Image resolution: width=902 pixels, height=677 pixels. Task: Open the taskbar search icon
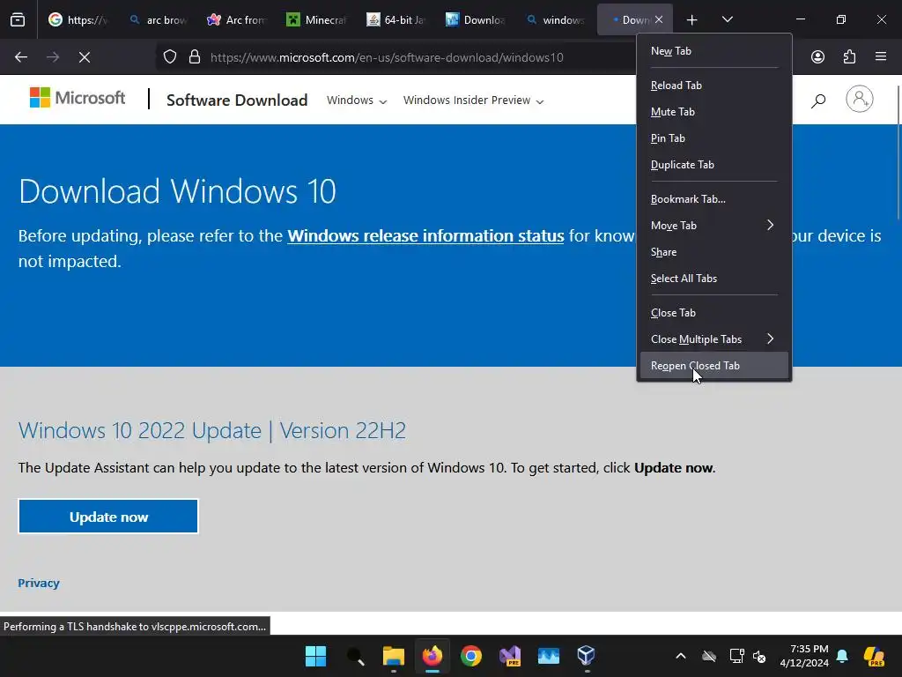[x=355, y=656]
